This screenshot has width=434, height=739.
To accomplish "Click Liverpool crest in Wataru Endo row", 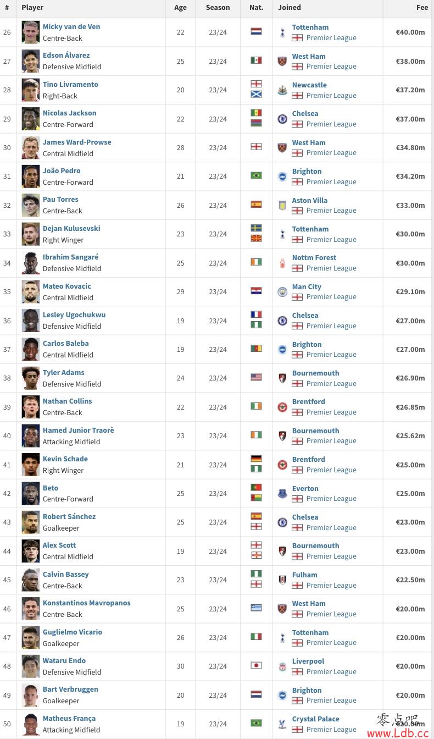I will tap(282, 666).
